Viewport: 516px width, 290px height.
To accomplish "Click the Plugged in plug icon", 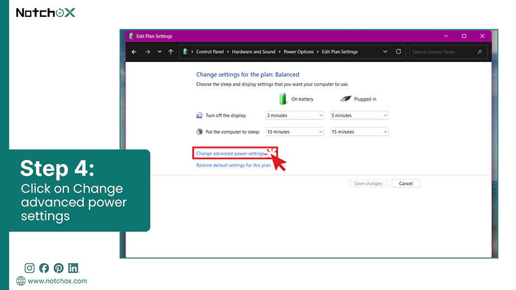I will coord(345,98).
